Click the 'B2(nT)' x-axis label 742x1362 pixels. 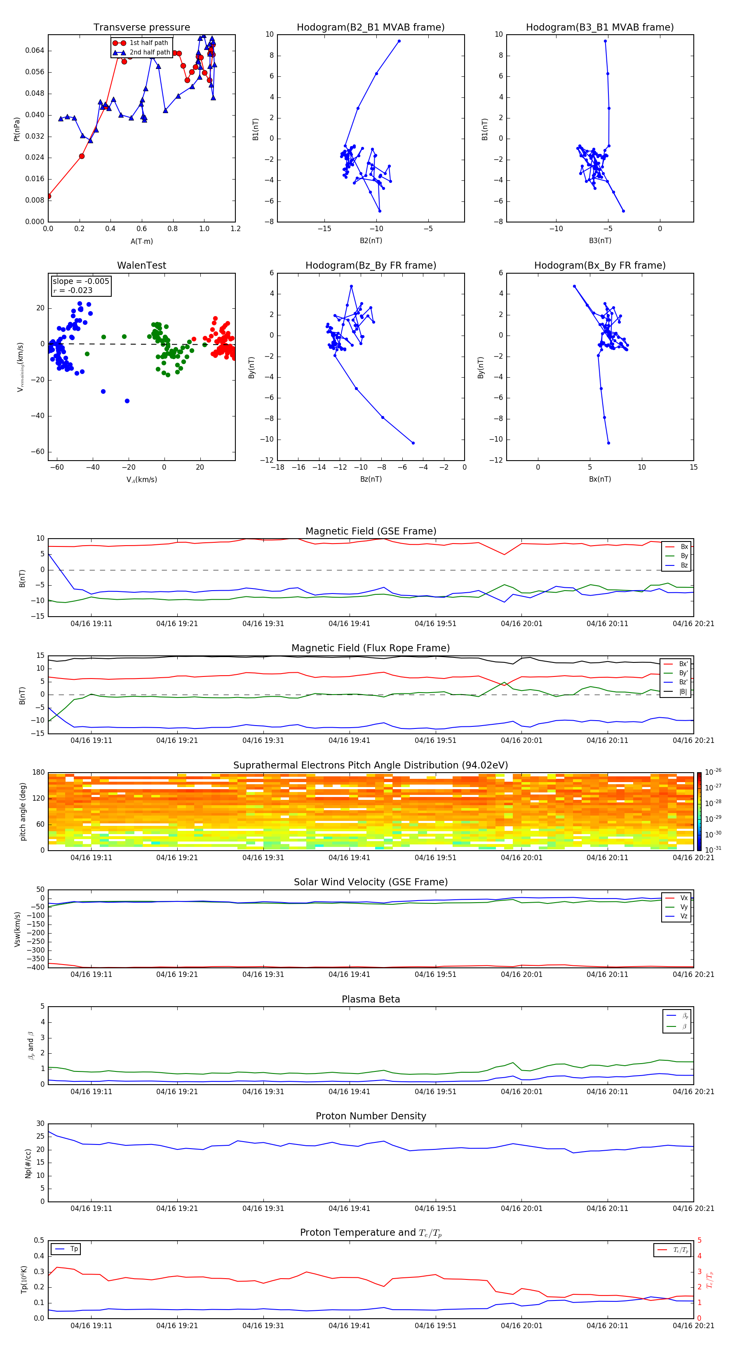[x=371, y=241]
